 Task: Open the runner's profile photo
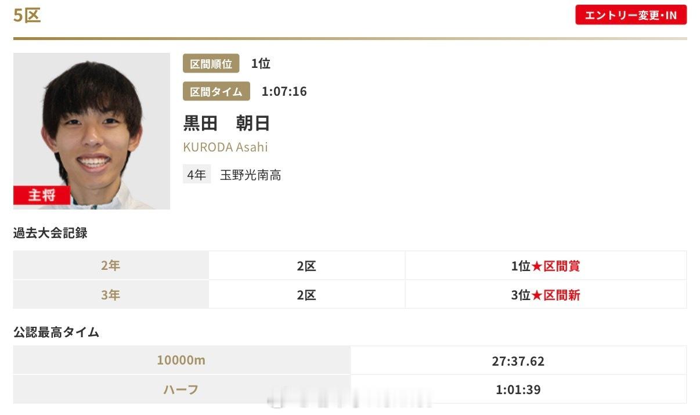(x=92, y=131)
